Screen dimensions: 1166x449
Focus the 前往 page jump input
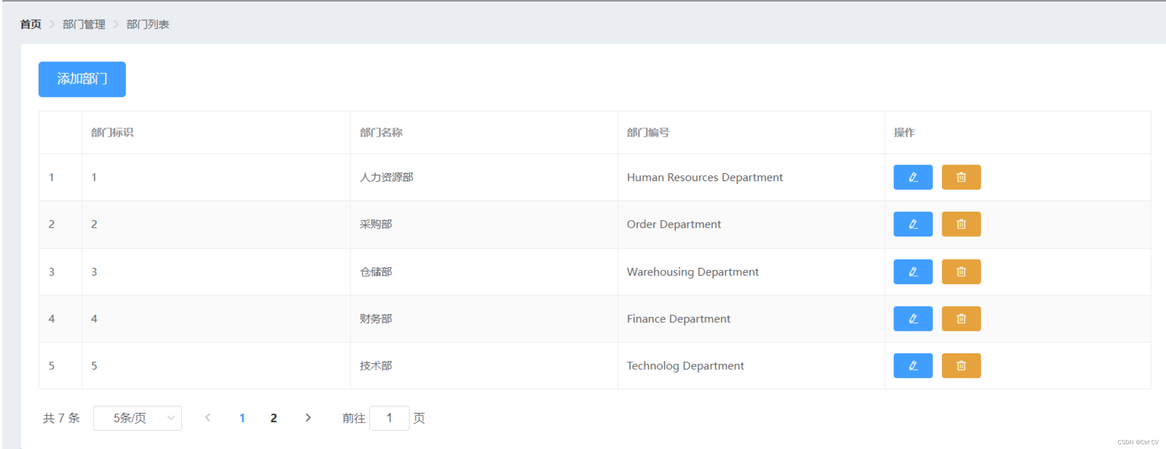(x=389, y=418)
